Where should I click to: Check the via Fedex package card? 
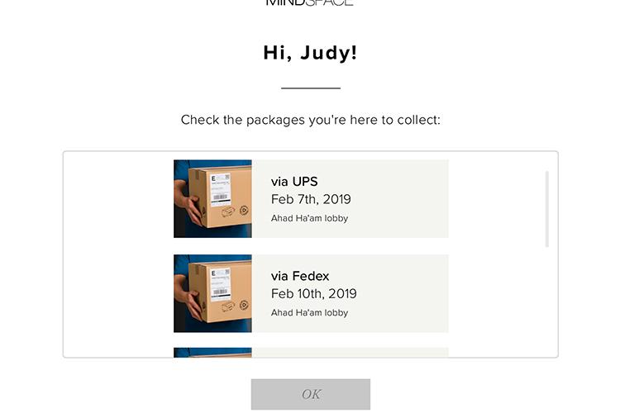coord(311,293)
